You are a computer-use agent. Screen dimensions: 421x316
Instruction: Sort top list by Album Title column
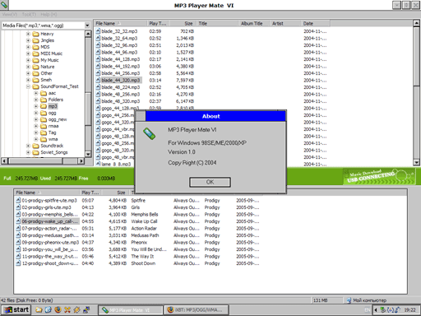[254, 24]
